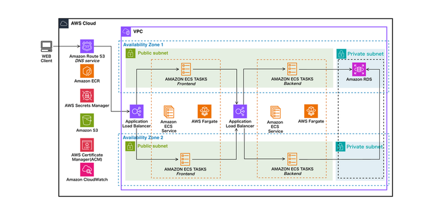Image resolution: width=422 pixels, height=211 pixels.
Task: Click the frontend Amazon ECS Service icon
Action: 169,112
